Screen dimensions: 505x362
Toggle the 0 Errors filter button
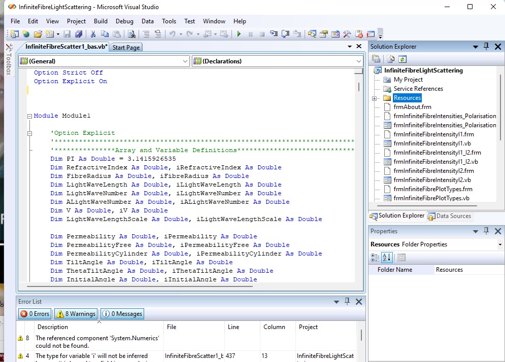pyautogui.click(x=35, y=314)
